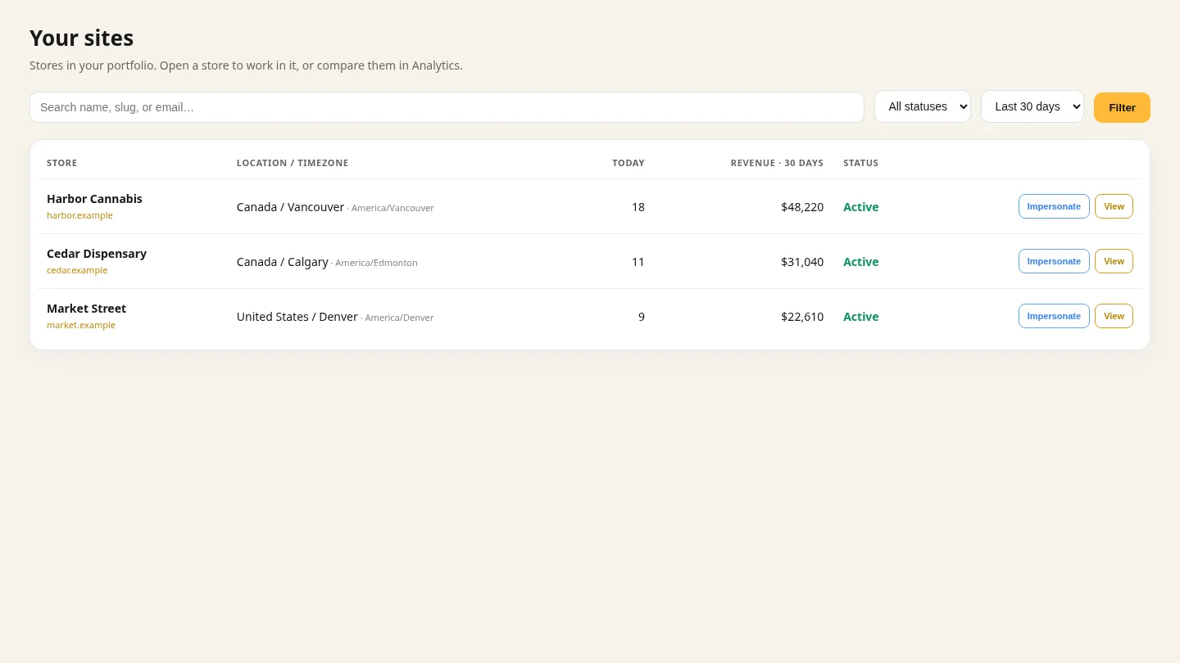Click the $22,610 revenue value
1180x663 pixels.
802,317
